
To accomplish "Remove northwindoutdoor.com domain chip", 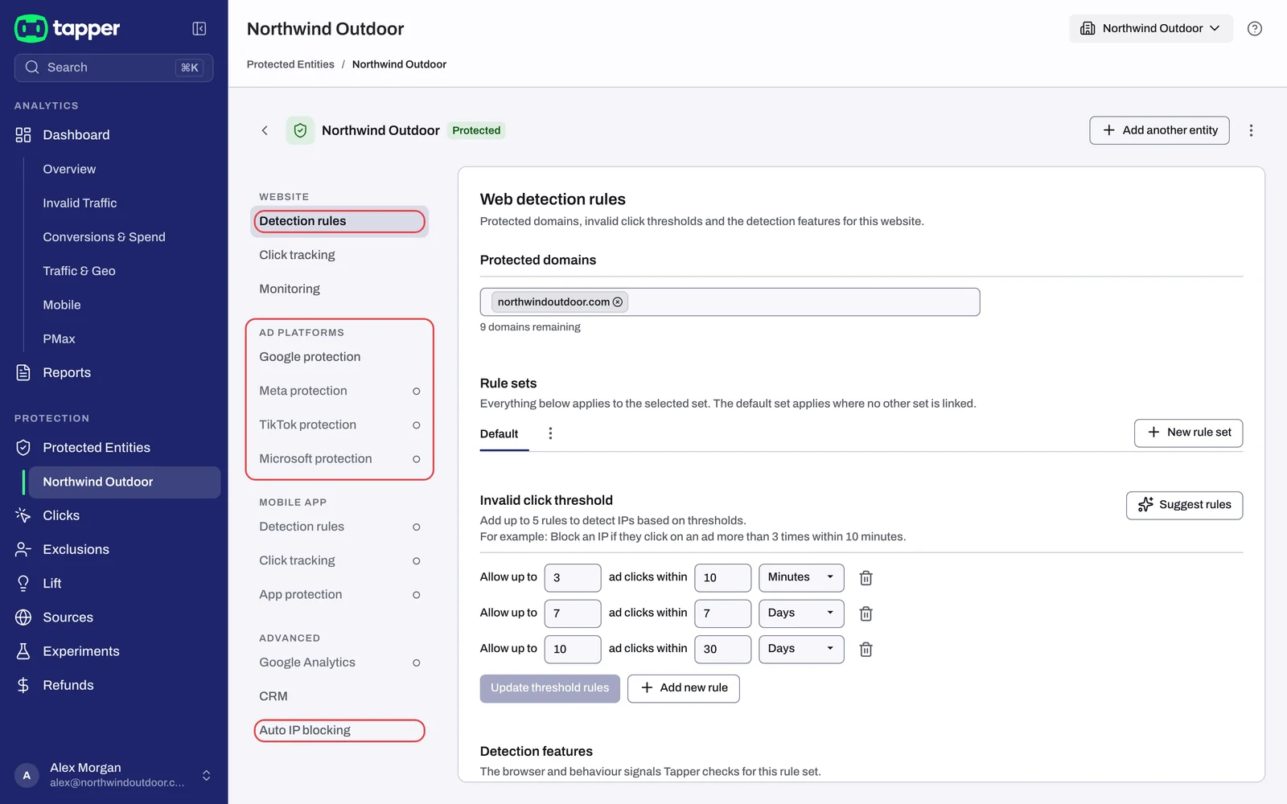I will pyautogui.click(x=618, y=302).
